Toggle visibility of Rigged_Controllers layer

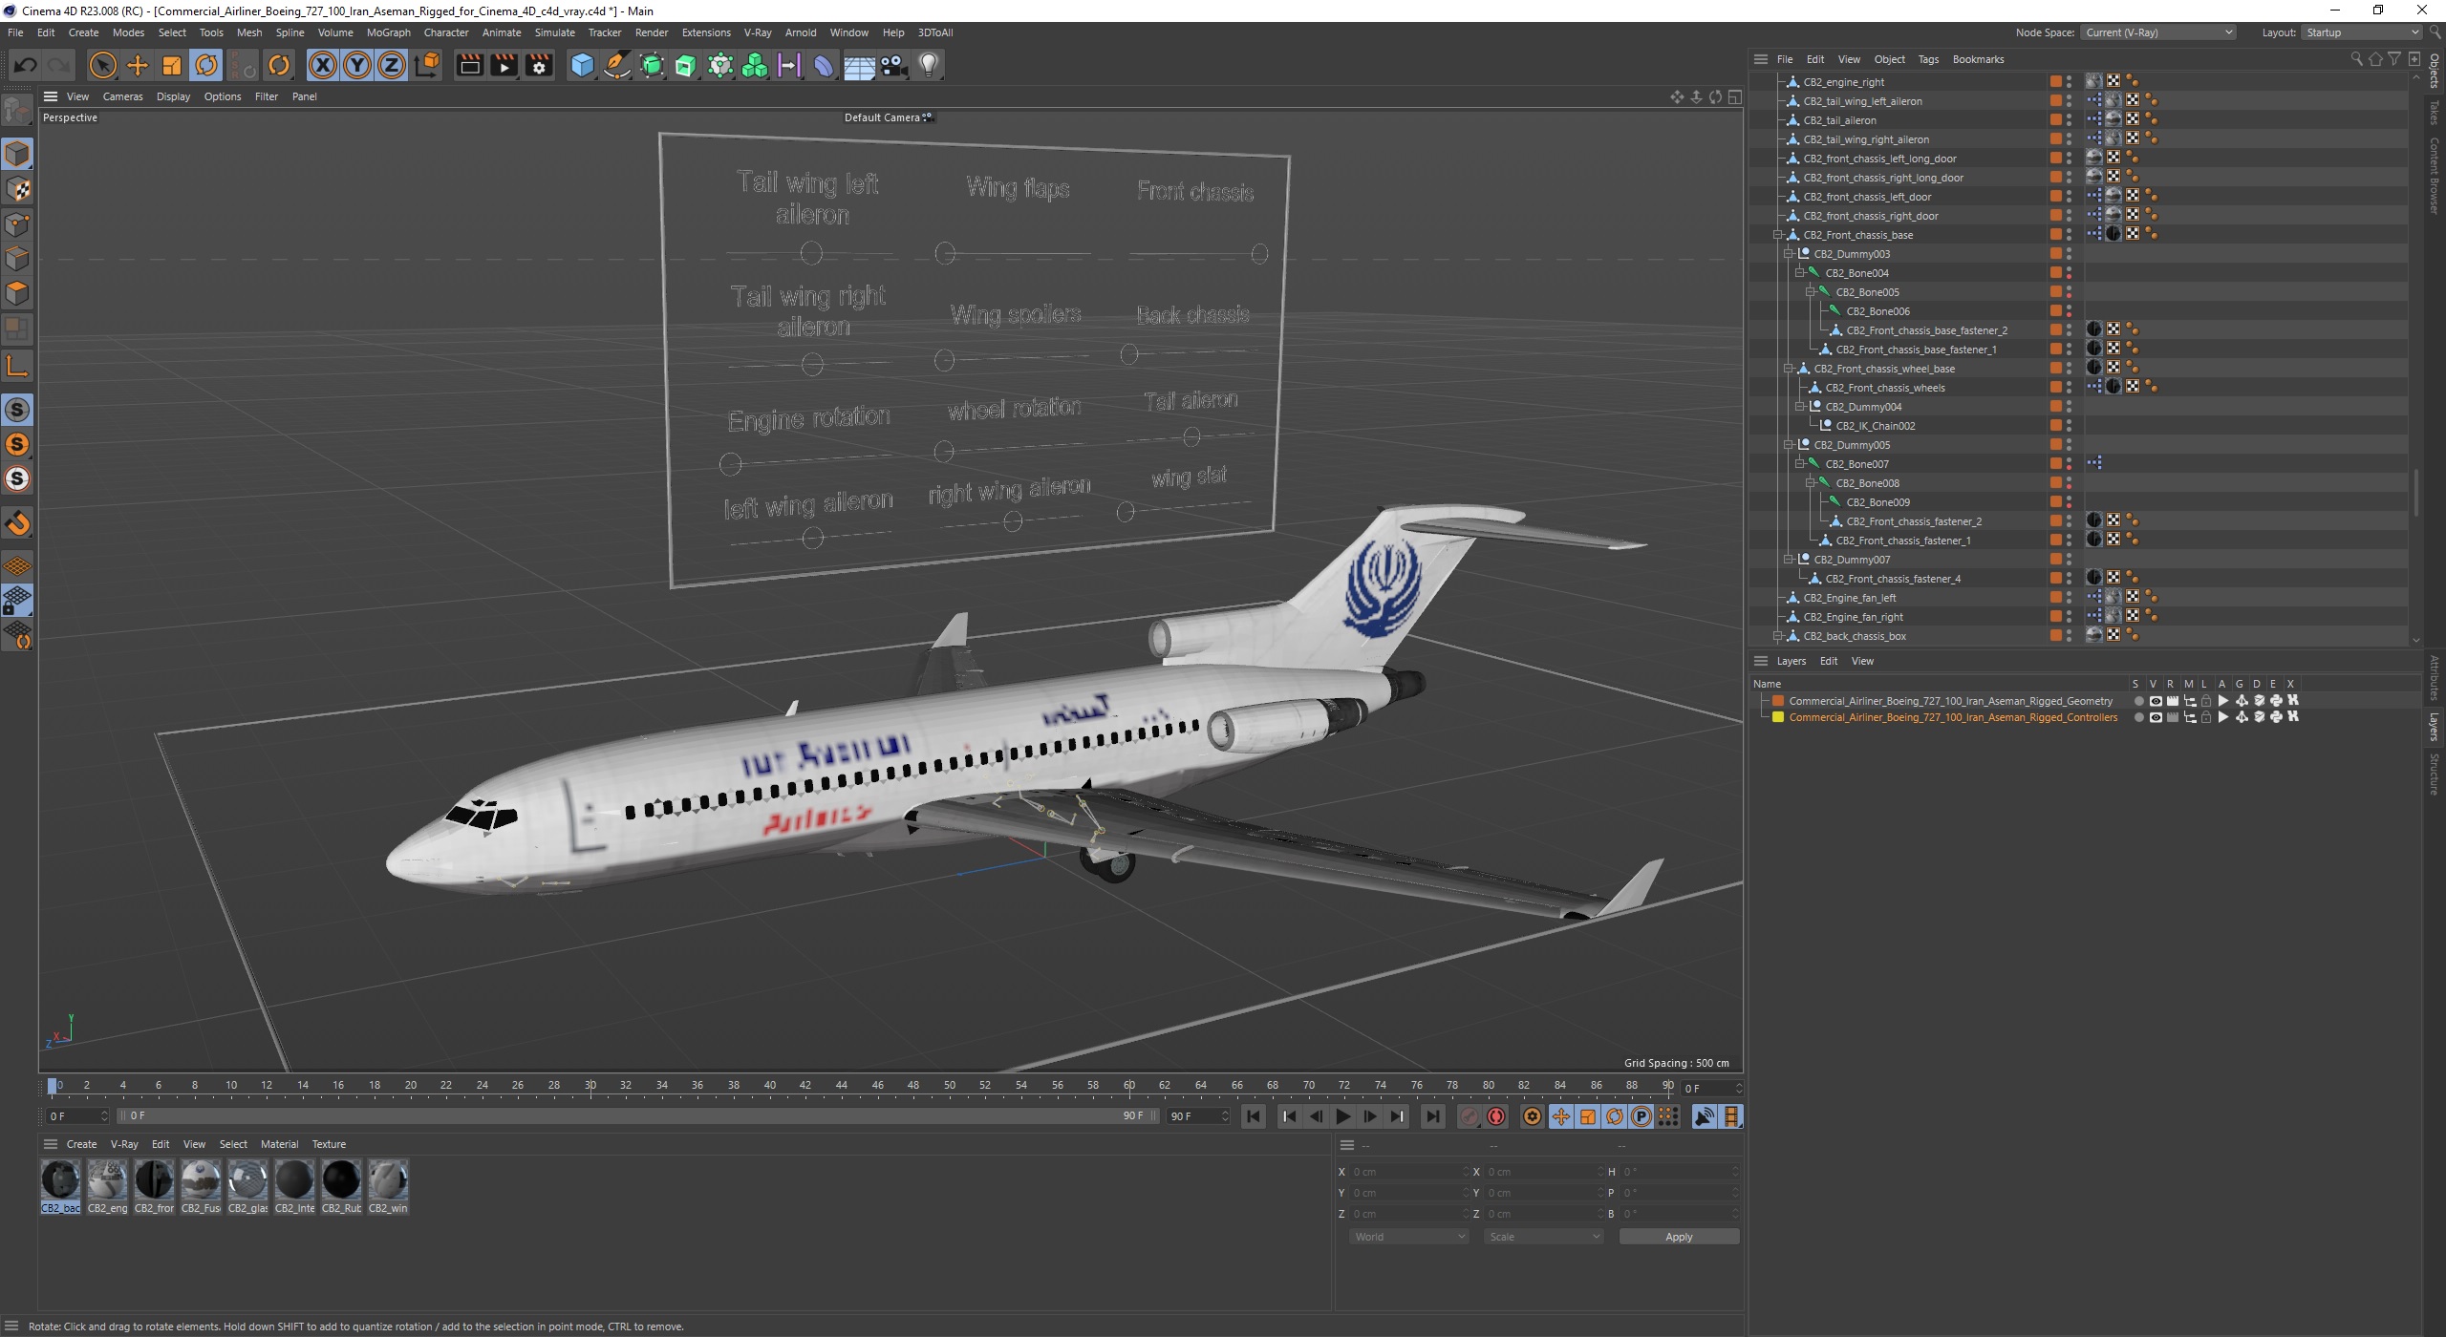[x=2156, y=717]
